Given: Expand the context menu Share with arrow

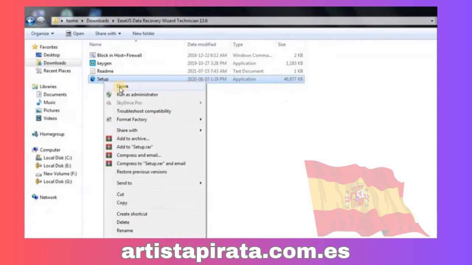Looking at the screenshot, I should click(x=201, y=130).
